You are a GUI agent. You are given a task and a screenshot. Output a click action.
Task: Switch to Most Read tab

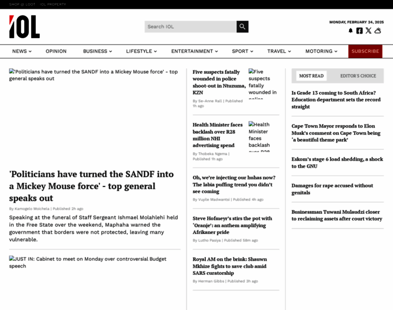[311, 76]
